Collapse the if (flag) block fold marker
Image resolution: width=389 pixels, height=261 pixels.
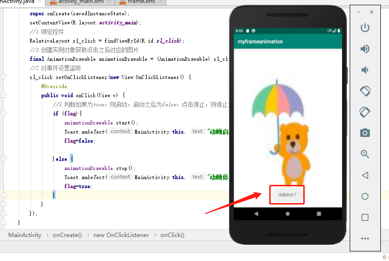point(3,113)
